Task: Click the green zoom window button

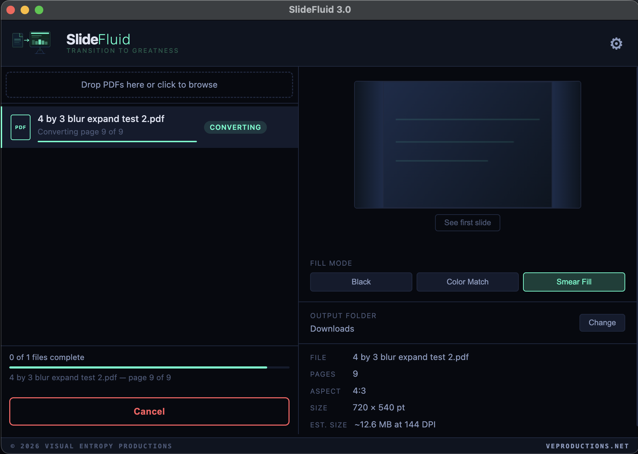Action: (x=39, y=10)
